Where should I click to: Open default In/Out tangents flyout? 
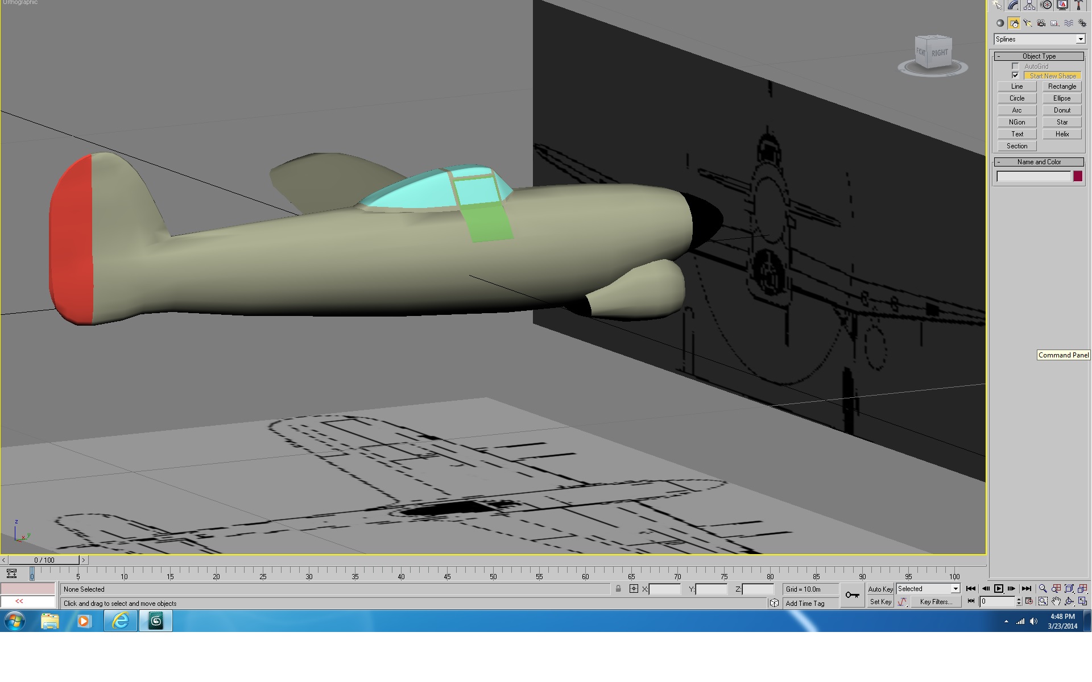click(902, 602)
